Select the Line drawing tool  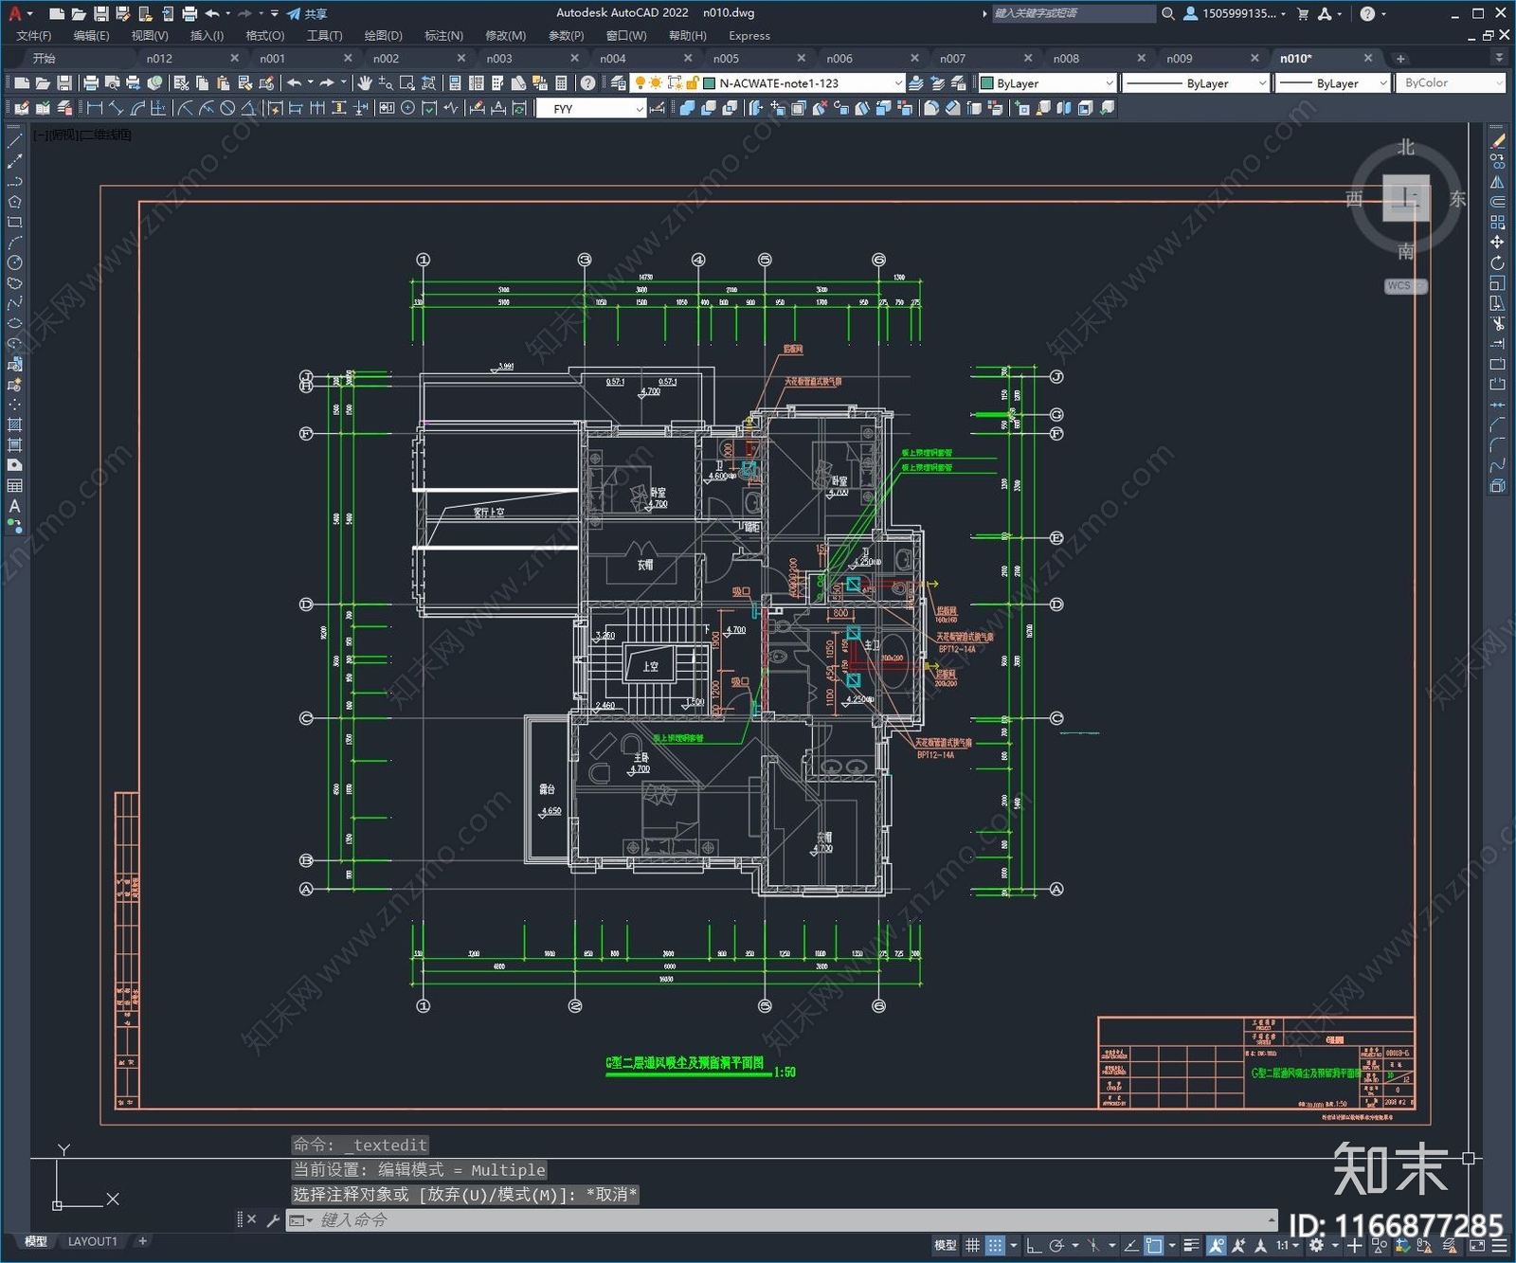tap(14, 141)
